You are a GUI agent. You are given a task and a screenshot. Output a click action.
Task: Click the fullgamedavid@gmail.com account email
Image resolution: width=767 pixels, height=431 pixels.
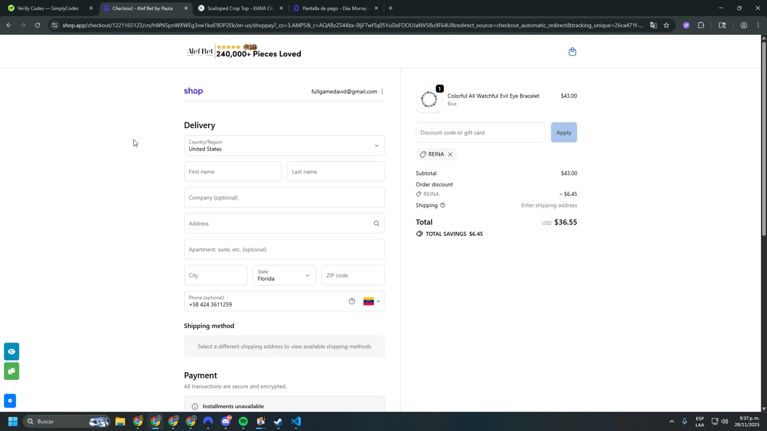[x=344, y=91]
